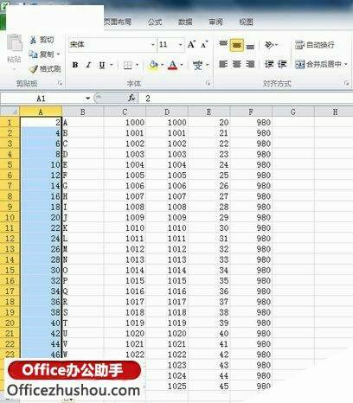Toggle align text left

pyautogui.click(x=223, y=64)
